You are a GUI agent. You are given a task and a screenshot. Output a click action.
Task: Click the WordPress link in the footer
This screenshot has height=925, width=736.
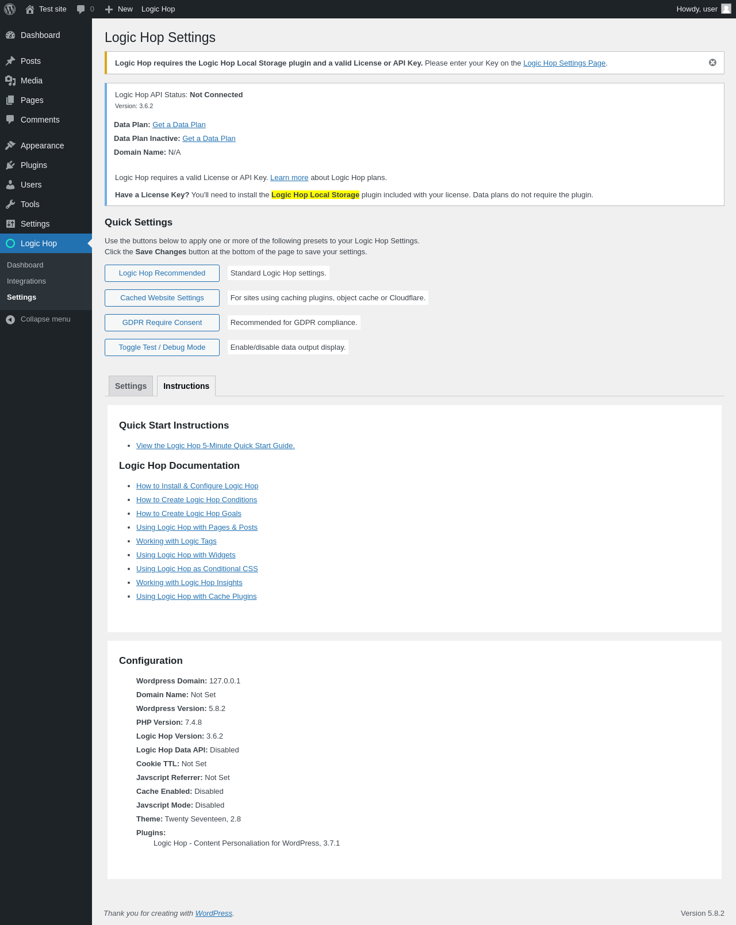pos(214,913)
